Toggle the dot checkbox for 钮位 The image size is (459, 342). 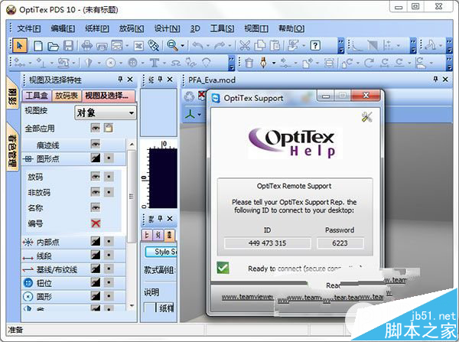109,282
